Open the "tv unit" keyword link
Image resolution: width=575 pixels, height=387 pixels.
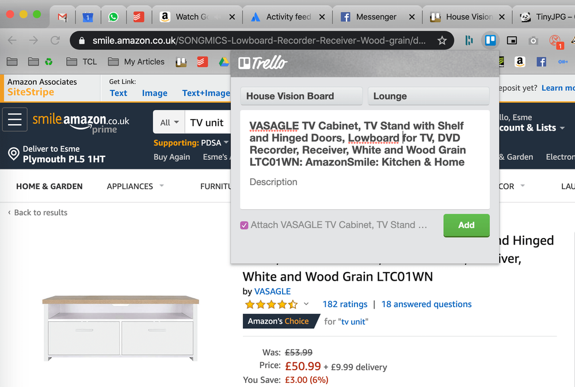pos(353,322)
